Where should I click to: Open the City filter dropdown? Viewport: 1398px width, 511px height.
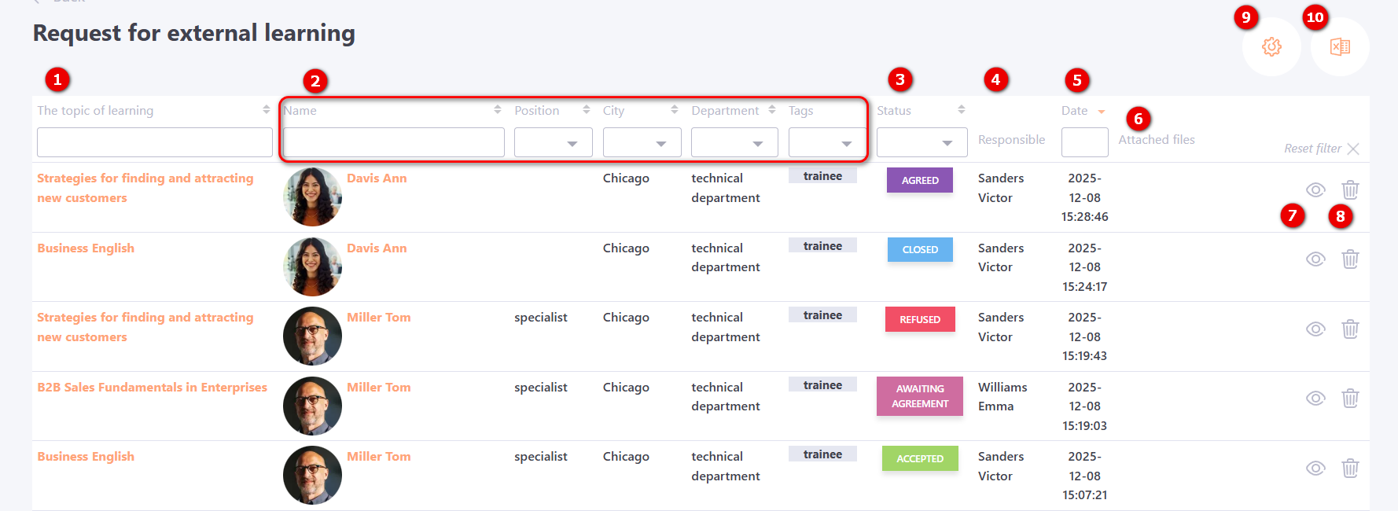point(642,143)
